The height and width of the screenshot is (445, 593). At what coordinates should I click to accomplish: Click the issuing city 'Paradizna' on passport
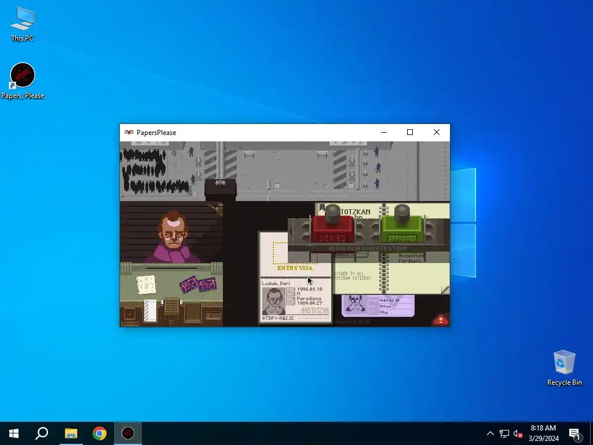click(309, 298)
